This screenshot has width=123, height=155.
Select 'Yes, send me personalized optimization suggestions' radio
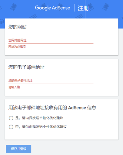coord(11,118)
